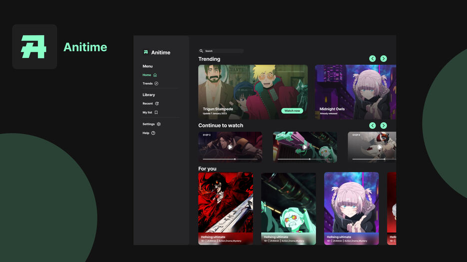Click the Library section label
Screen dimensions: 467x262
(x=149, y=95)
